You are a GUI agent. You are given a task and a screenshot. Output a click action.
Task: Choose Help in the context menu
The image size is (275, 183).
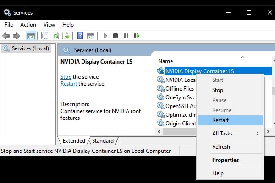(x=230, y=173)
